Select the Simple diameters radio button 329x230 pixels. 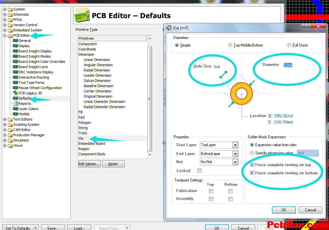(177, 45)
